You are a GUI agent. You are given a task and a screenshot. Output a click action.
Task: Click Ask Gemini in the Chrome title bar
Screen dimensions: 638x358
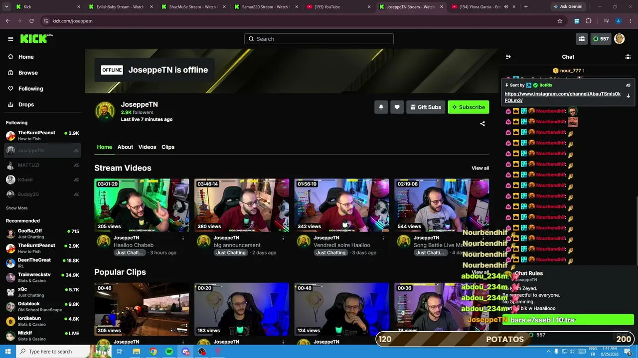(568, 7)
